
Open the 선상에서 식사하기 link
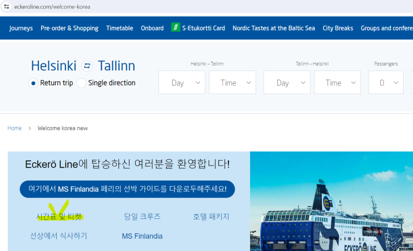(58, 236)
